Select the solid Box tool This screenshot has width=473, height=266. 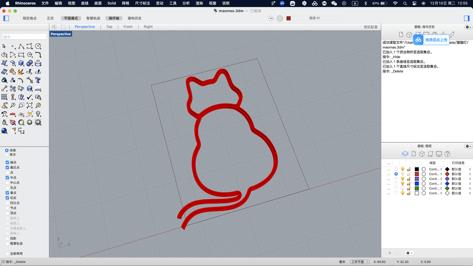(21, 63)
